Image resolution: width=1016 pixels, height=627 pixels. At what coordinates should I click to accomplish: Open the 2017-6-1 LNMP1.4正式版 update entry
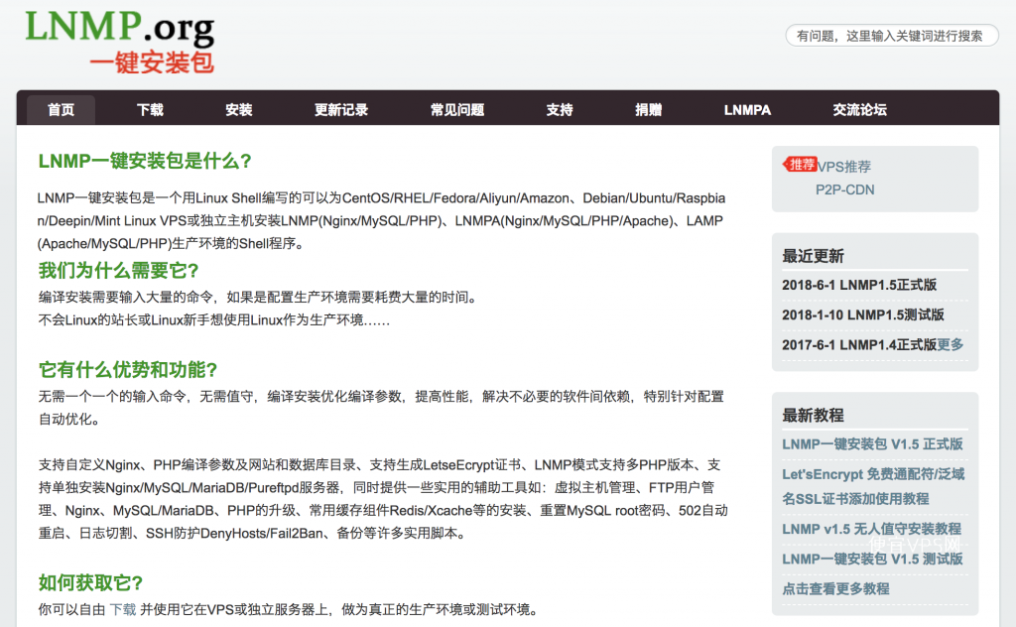[x=859, y=344]
